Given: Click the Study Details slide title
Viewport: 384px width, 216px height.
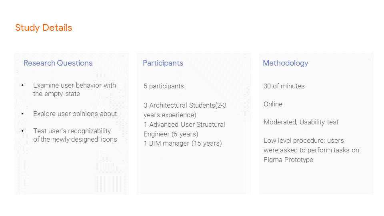Looking at the screenshot, I should 44,28.
